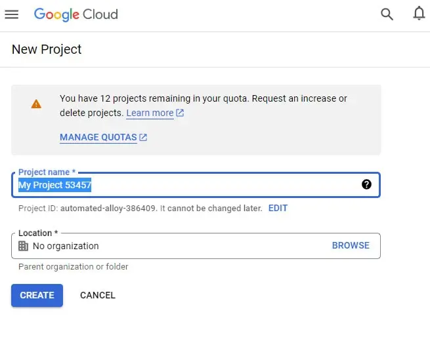Open the MANAGE QUOTAS link
Image resolution: width=430 pixels, height=341 pixels.
98,138
